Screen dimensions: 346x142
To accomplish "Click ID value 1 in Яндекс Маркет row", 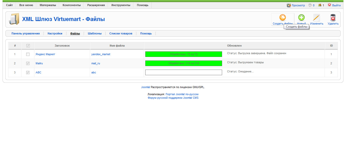I will 331,54.
